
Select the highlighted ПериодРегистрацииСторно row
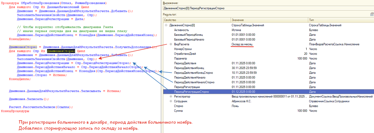click(x=268, y=92)
